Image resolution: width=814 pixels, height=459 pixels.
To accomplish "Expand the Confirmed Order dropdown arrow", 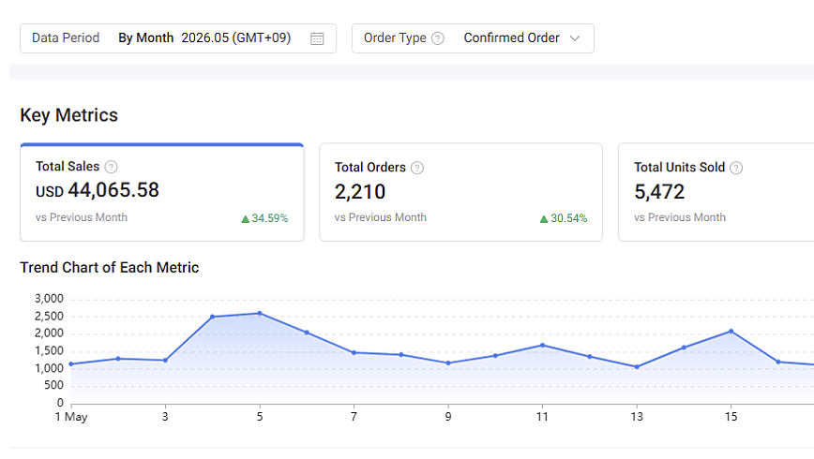I will pos(575,38).
